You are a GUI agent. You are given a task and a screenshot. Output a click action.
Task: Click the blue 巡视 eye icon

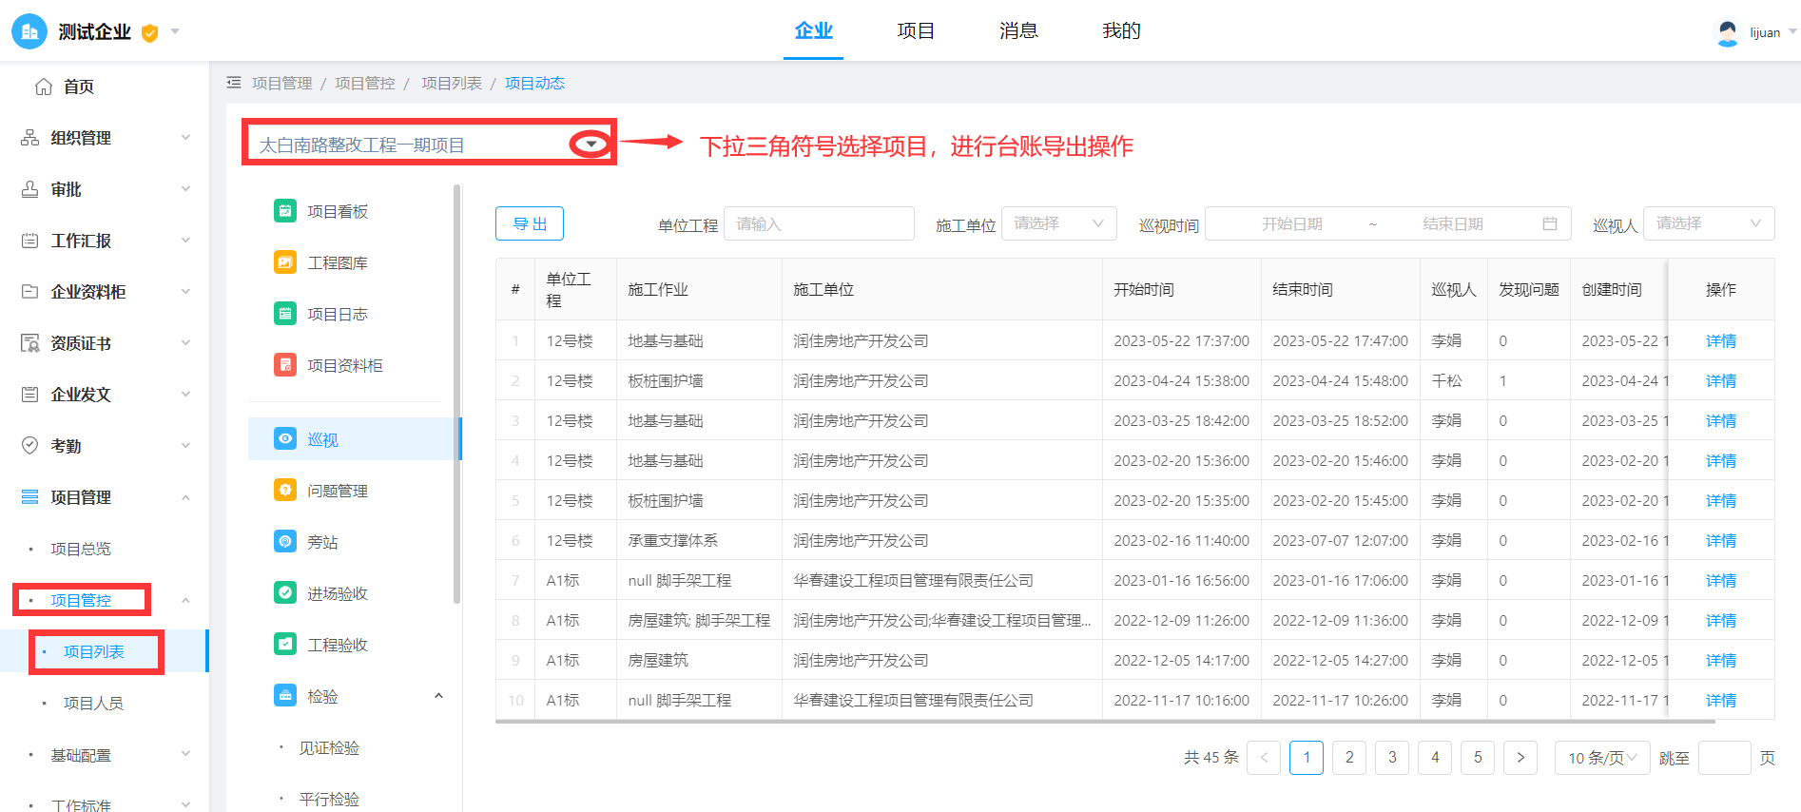click(285, 438)
